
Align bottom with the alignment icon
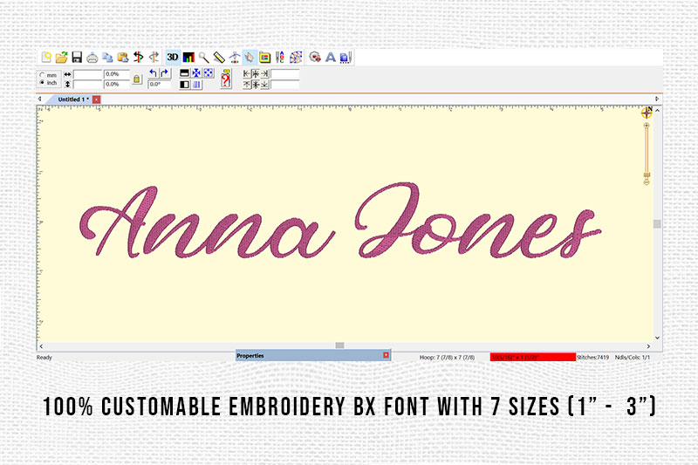click(264, 84)
